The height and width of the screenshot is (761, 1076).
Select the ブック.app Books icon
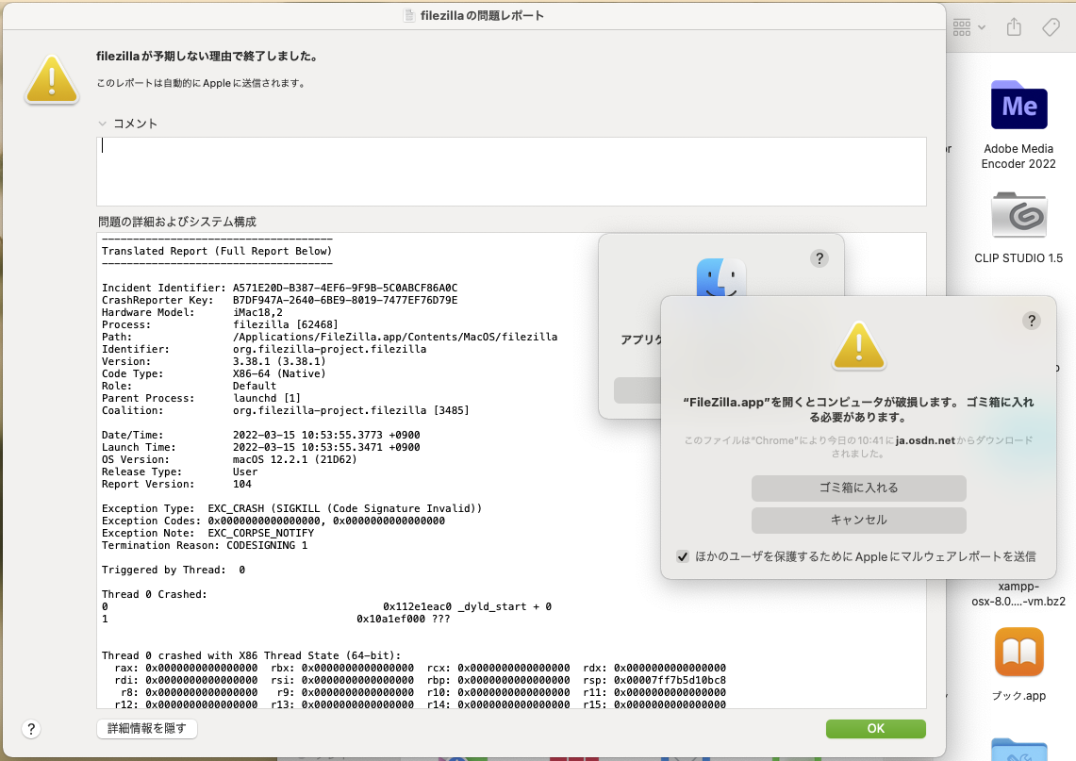(x=1019, y=653)
